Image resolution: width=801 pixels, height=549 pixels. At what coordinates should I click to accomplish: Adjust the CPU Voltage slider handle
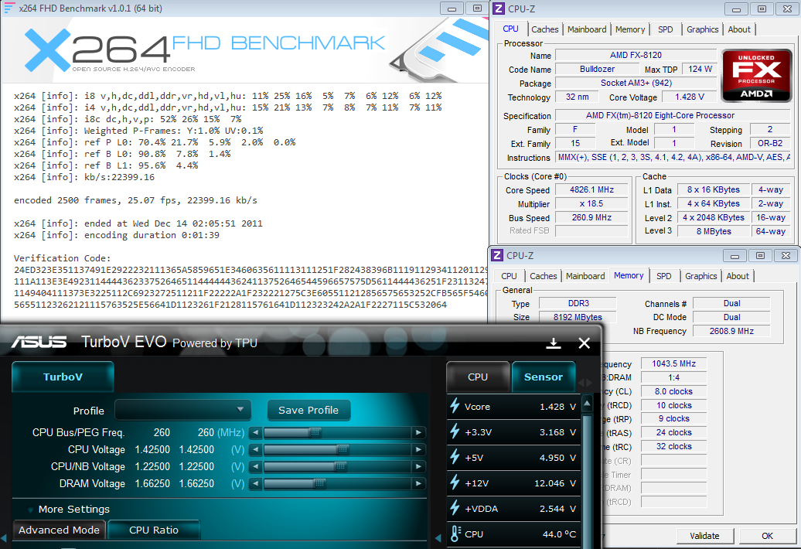pyautogui.click(x=343, y=450)
